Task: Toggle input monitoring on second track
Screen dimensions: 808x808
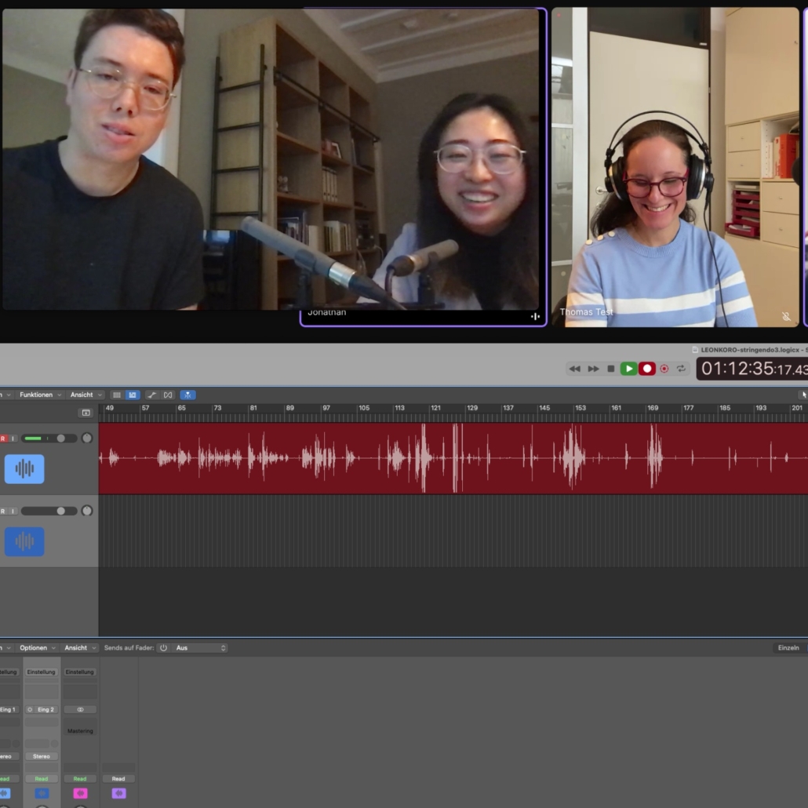Action: [13, 511]
